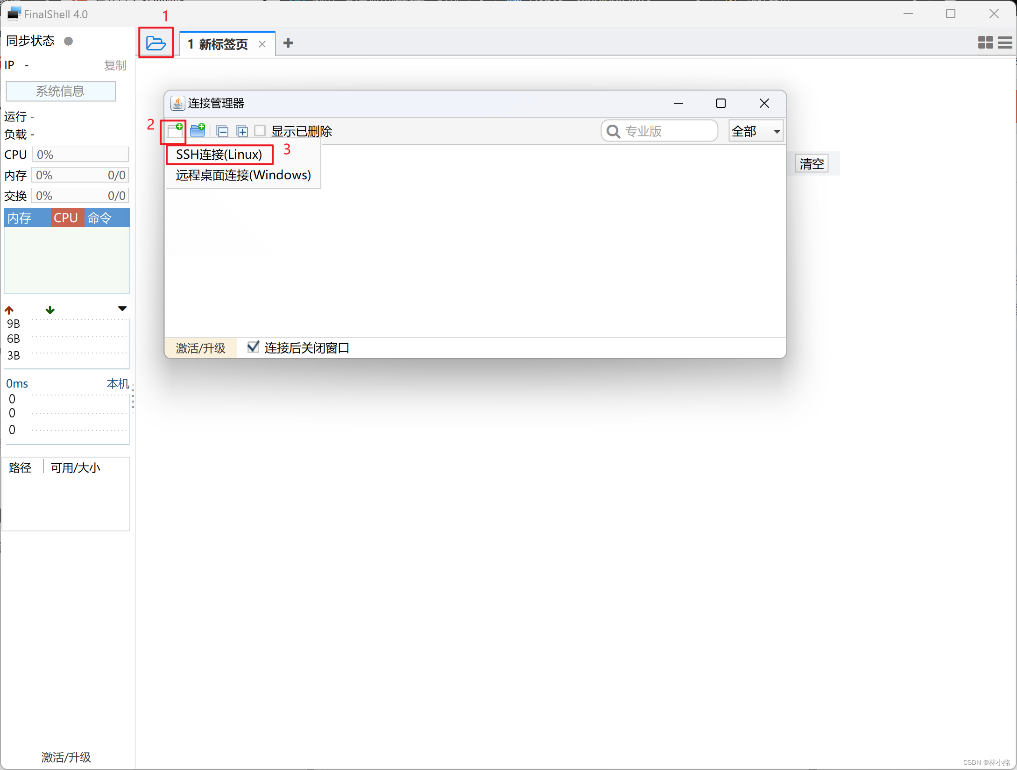The height and width of the screenshot is (770, 1017).
Task: Click the CPU usage bar
Action: point(80,155)
